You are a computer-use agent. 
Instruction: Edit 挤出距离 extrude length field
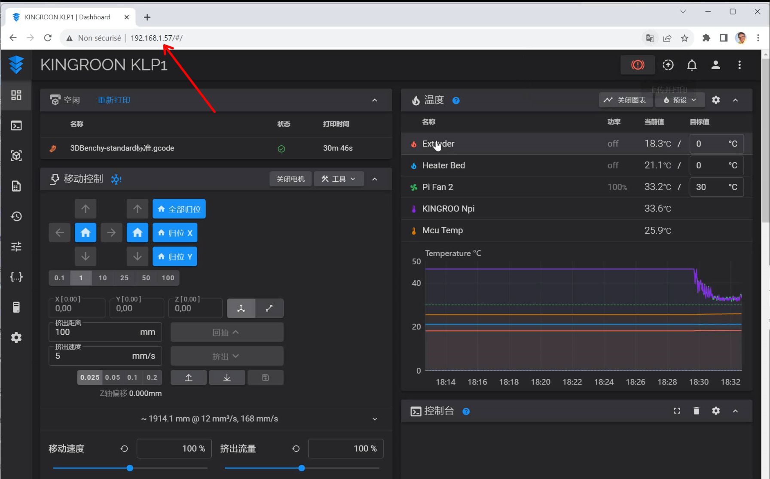pos(105,332)
